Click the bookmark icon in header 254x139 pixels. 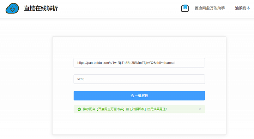(x=185, y=8)
